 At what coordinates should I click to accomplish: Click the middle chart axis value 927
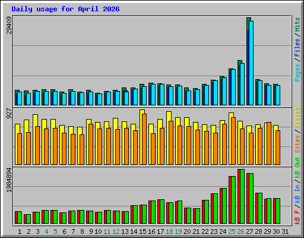pyautogui.click(x=9, y=114)
